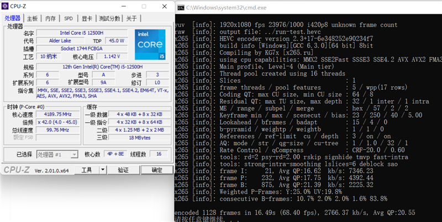Close the CPU-Z window
This screenshot has width=442, height=222.
[165, 7]
